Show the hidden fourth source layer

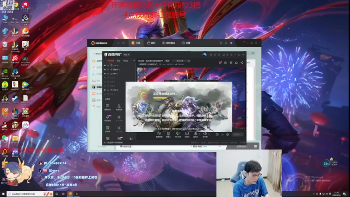(105, 78)
